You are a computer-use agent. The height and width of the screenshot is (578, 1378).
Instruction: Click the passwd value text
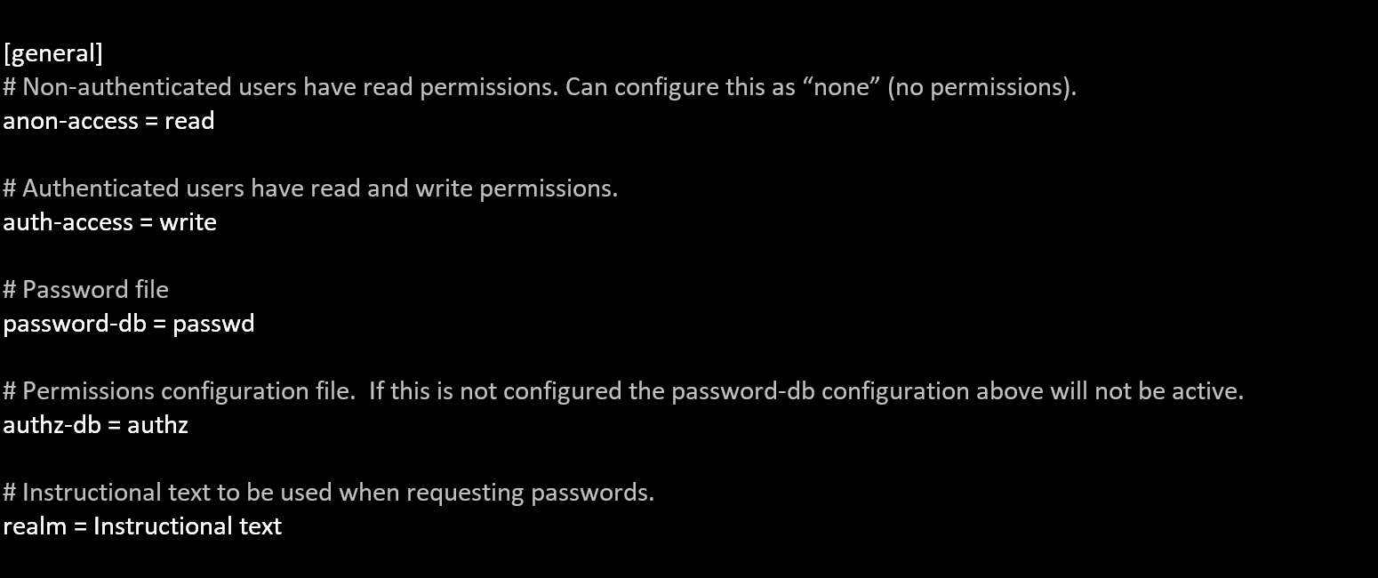(213, 324)
